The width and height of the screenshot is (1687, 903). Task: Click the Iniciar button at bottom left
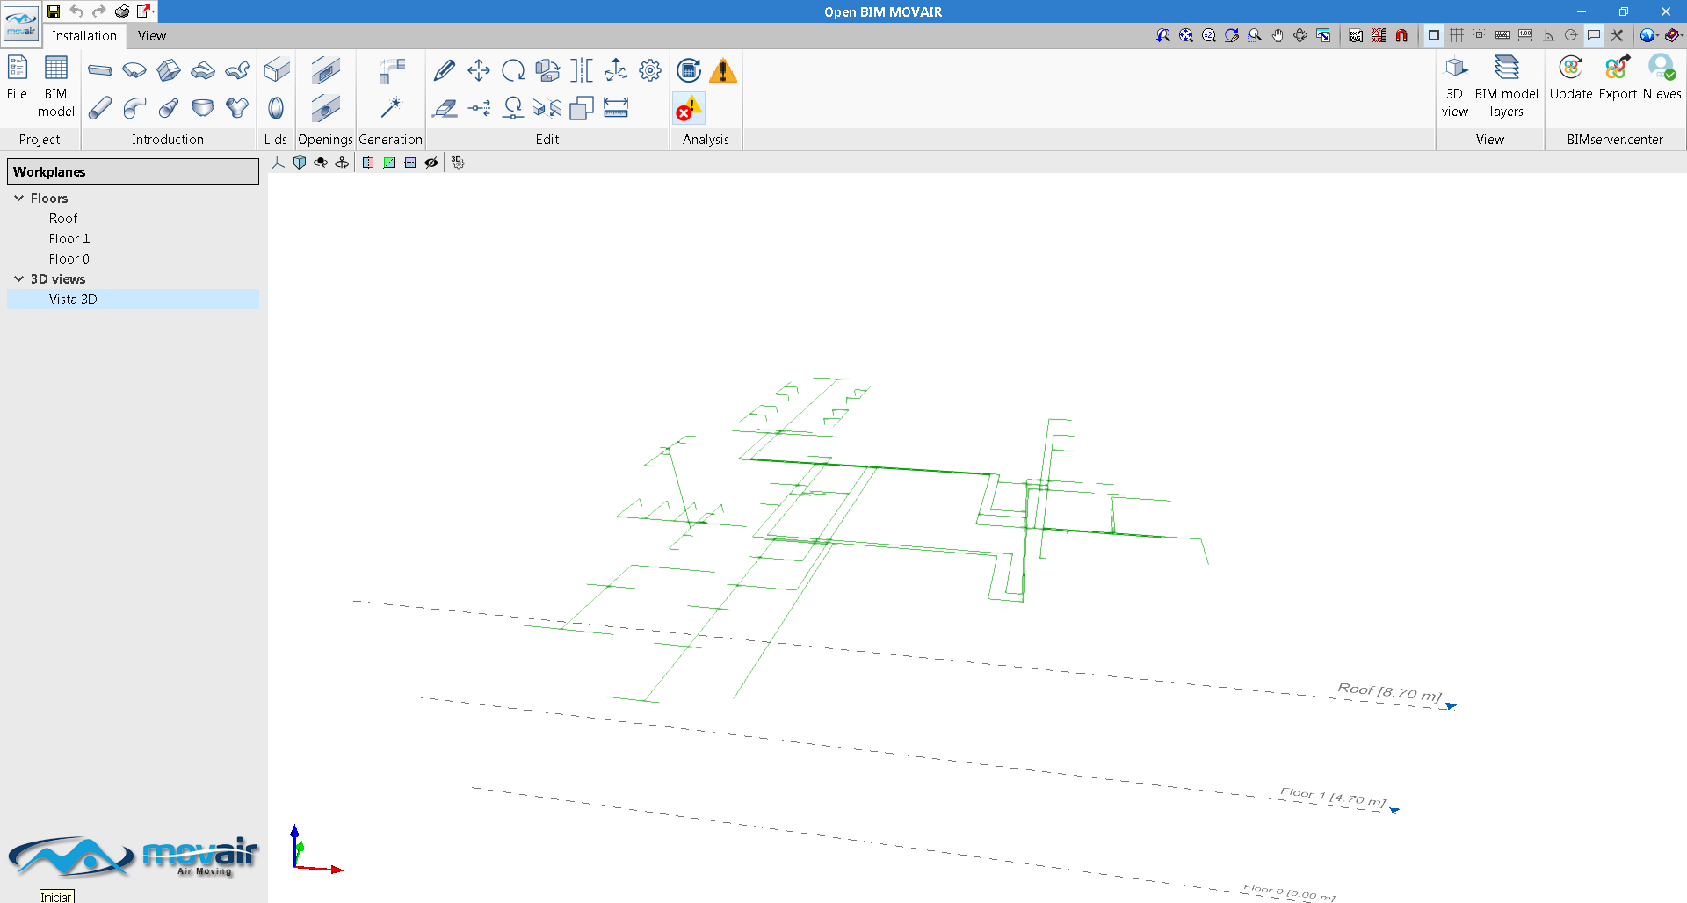[57, 896]
